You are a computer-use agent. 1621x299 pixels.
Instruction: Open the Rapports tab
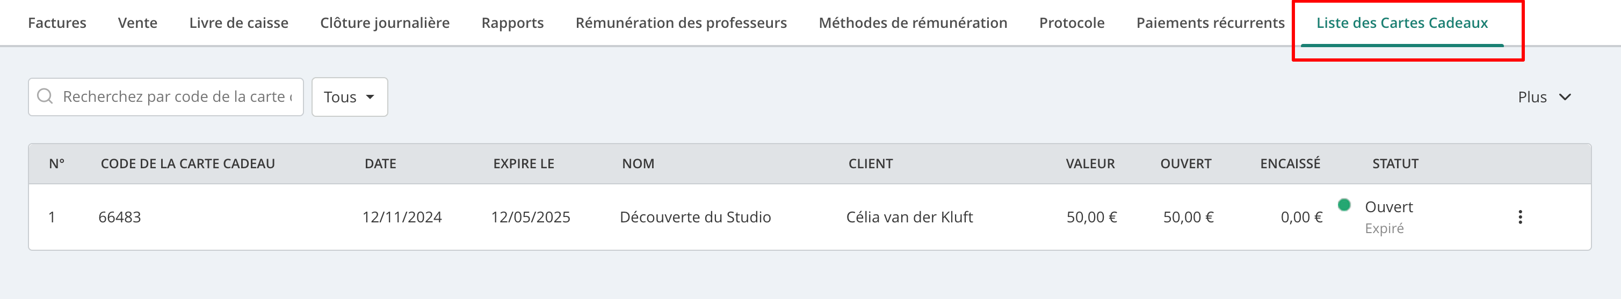point(512,23)
